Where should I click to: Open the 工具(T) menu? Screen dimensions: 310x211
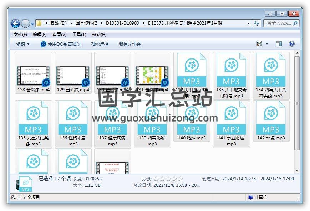(79, 35)
